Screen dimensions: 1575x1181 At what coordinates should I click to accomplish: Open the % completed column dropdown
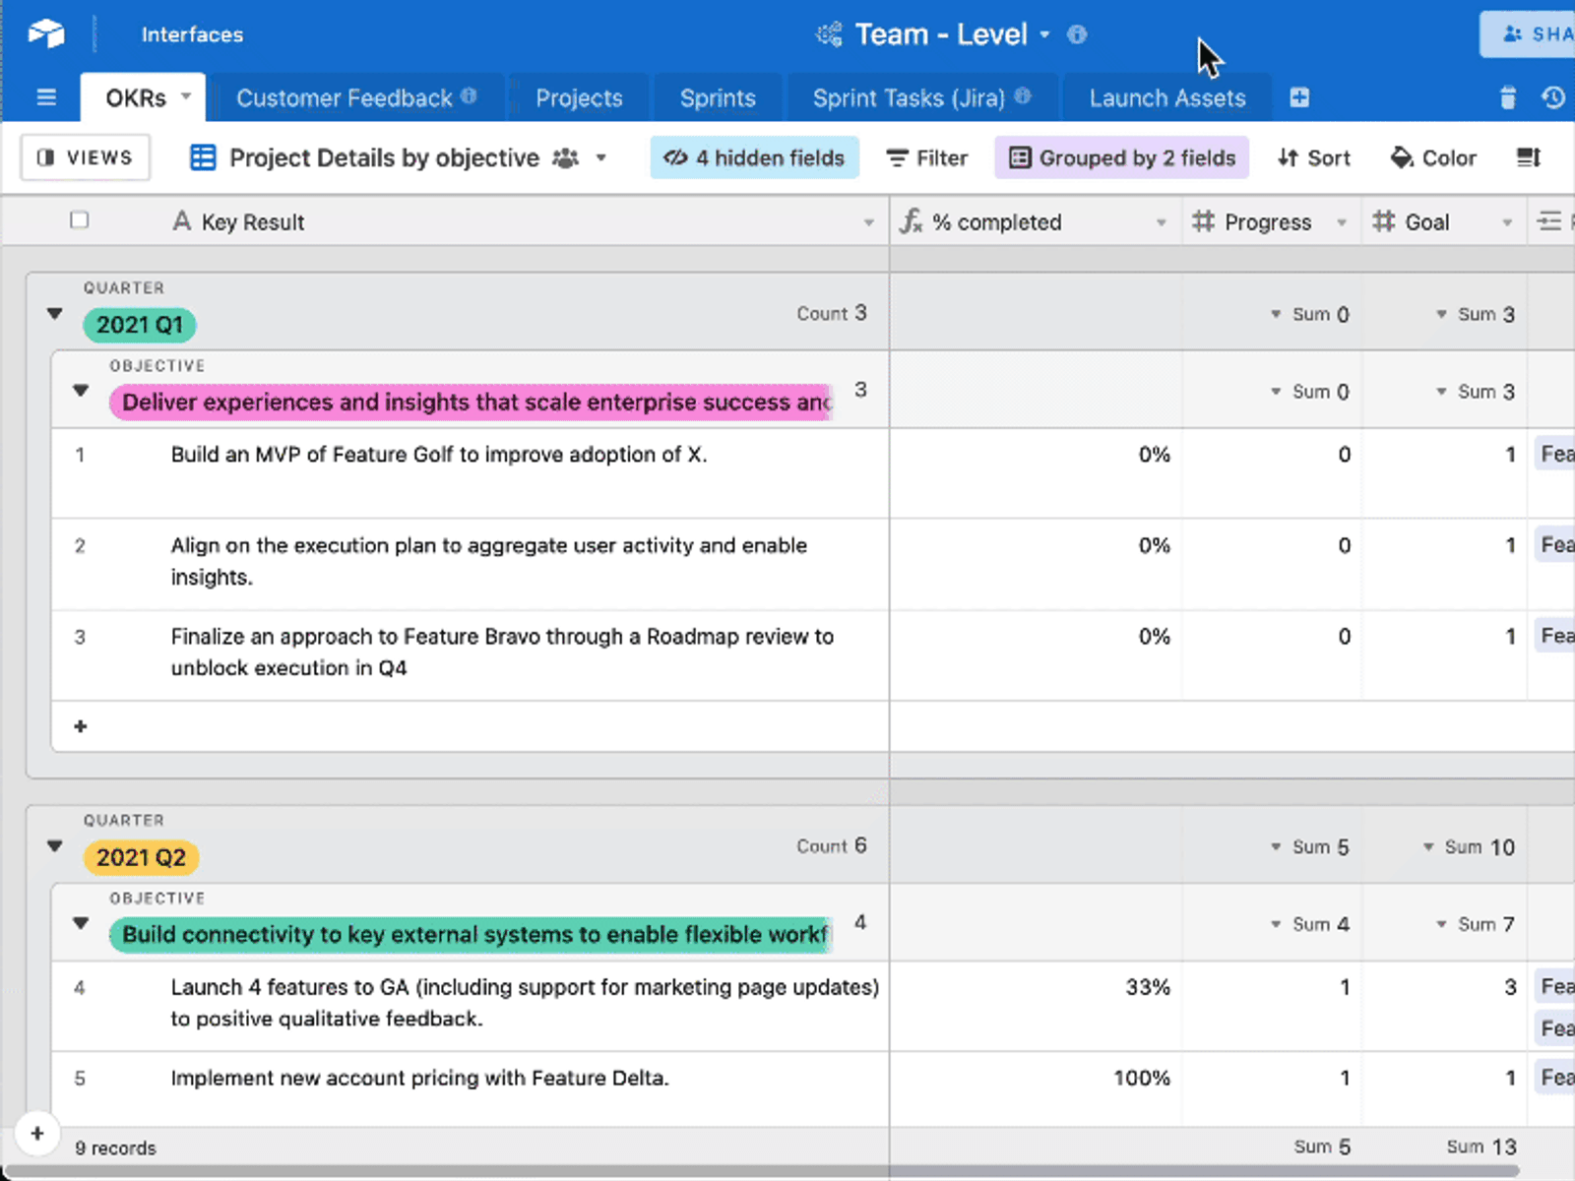click(x=1162, y=222)
